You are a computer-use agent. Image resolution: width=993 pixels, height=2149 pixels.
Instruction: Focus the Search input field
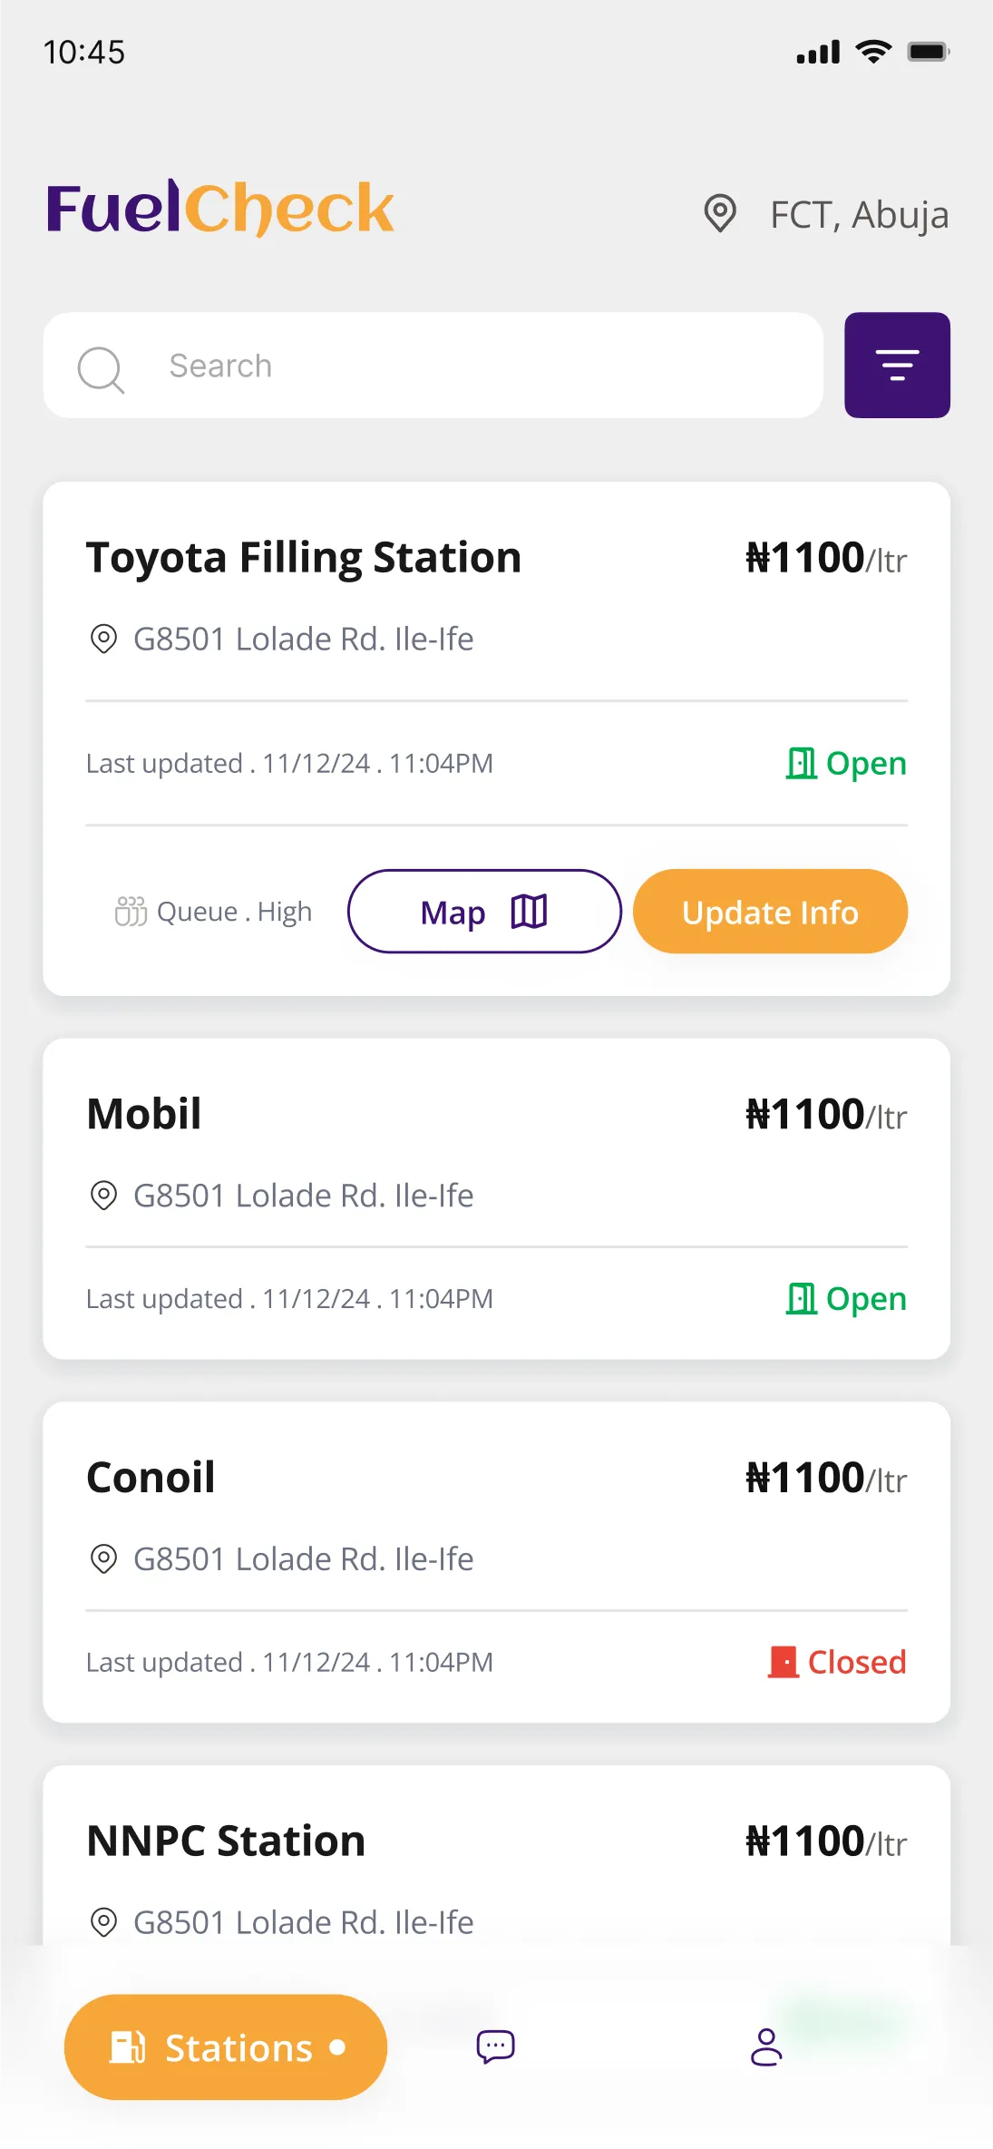433,365
